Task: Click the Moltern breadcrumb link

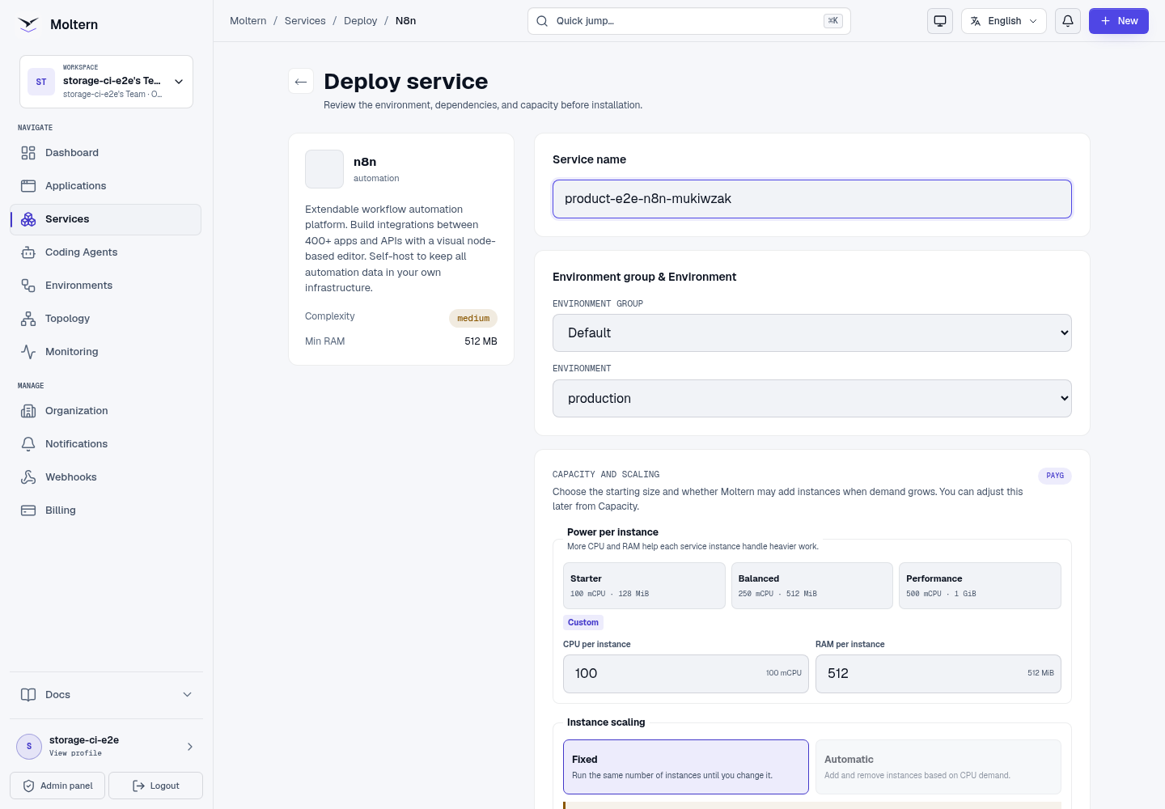Action: pyautogui.click(x=248, y=21)
